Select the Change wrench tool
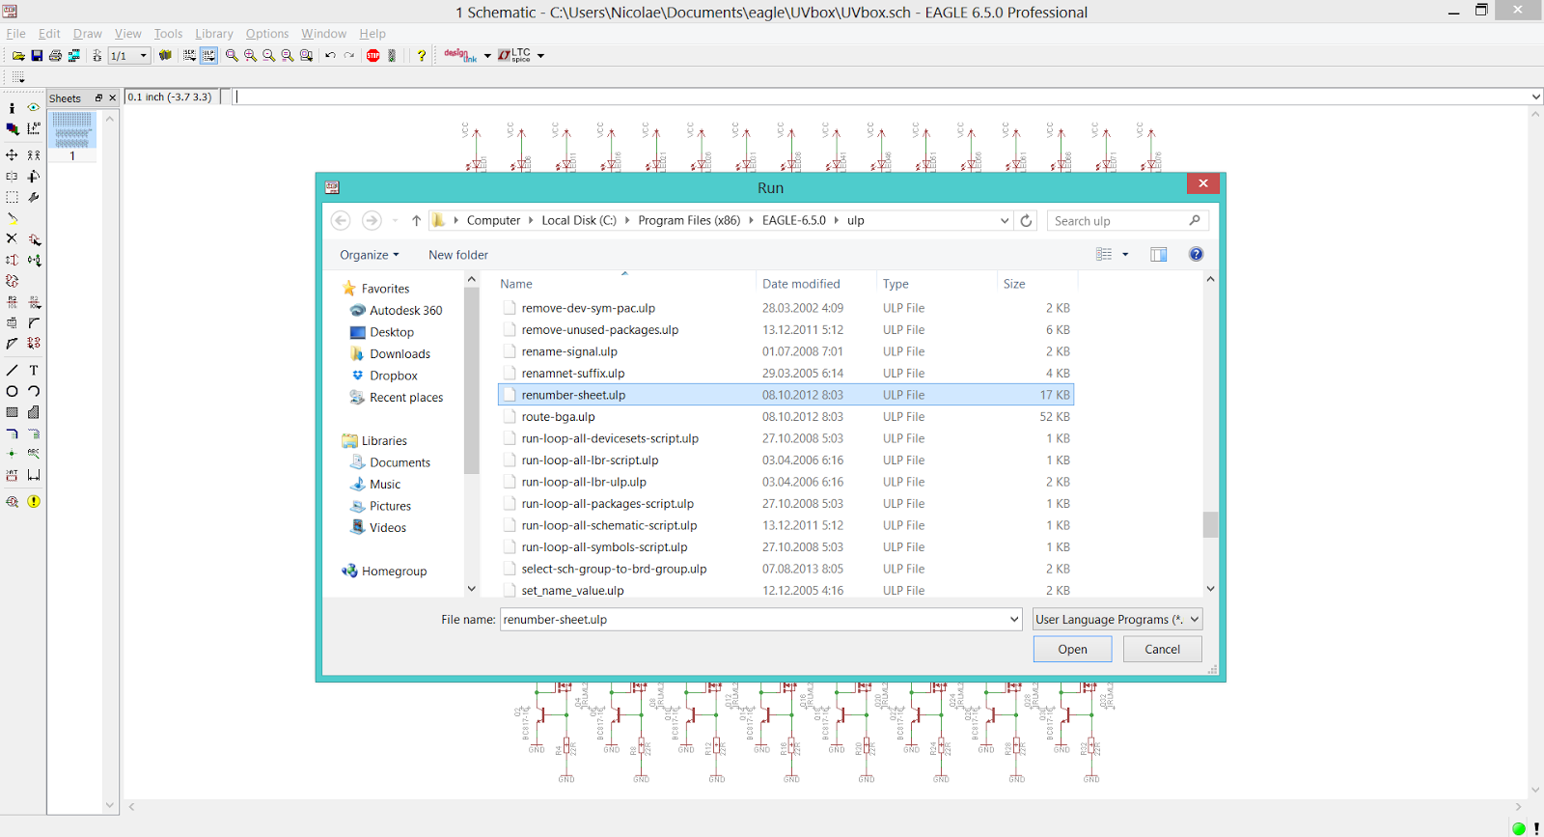Viewport: 1544px width, 837px height. tap(34, 197)
